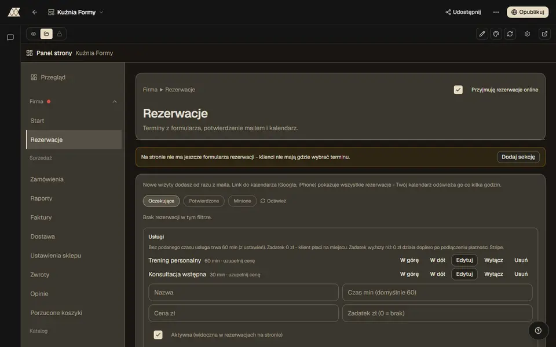Select the folder panel mode icon
The height and width of the screenshot is (347, 556).
46,34
